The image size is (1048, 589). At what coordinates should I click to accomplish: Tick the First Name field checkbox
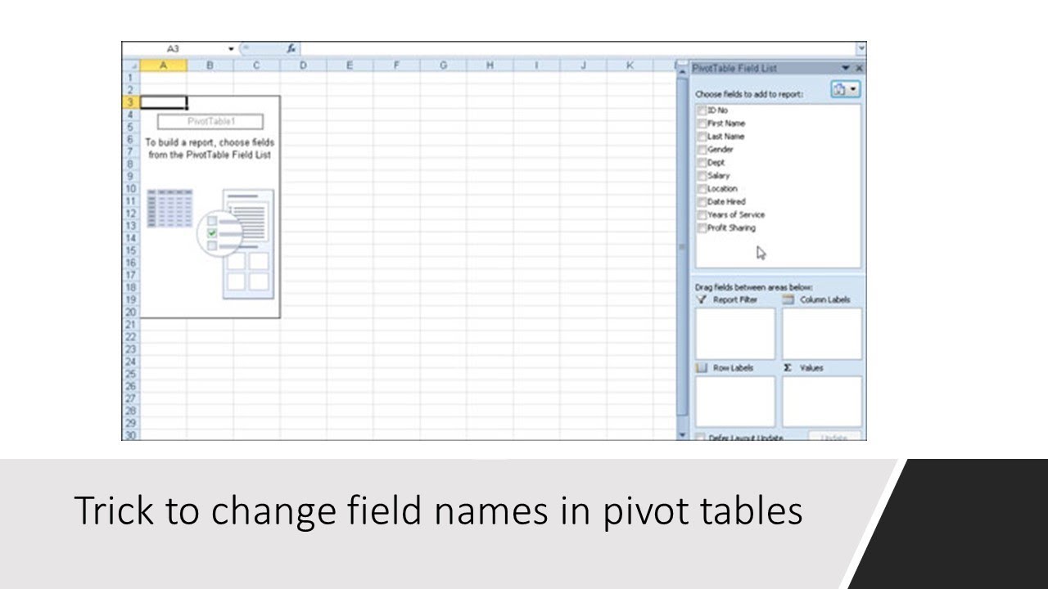click(702, 124)
